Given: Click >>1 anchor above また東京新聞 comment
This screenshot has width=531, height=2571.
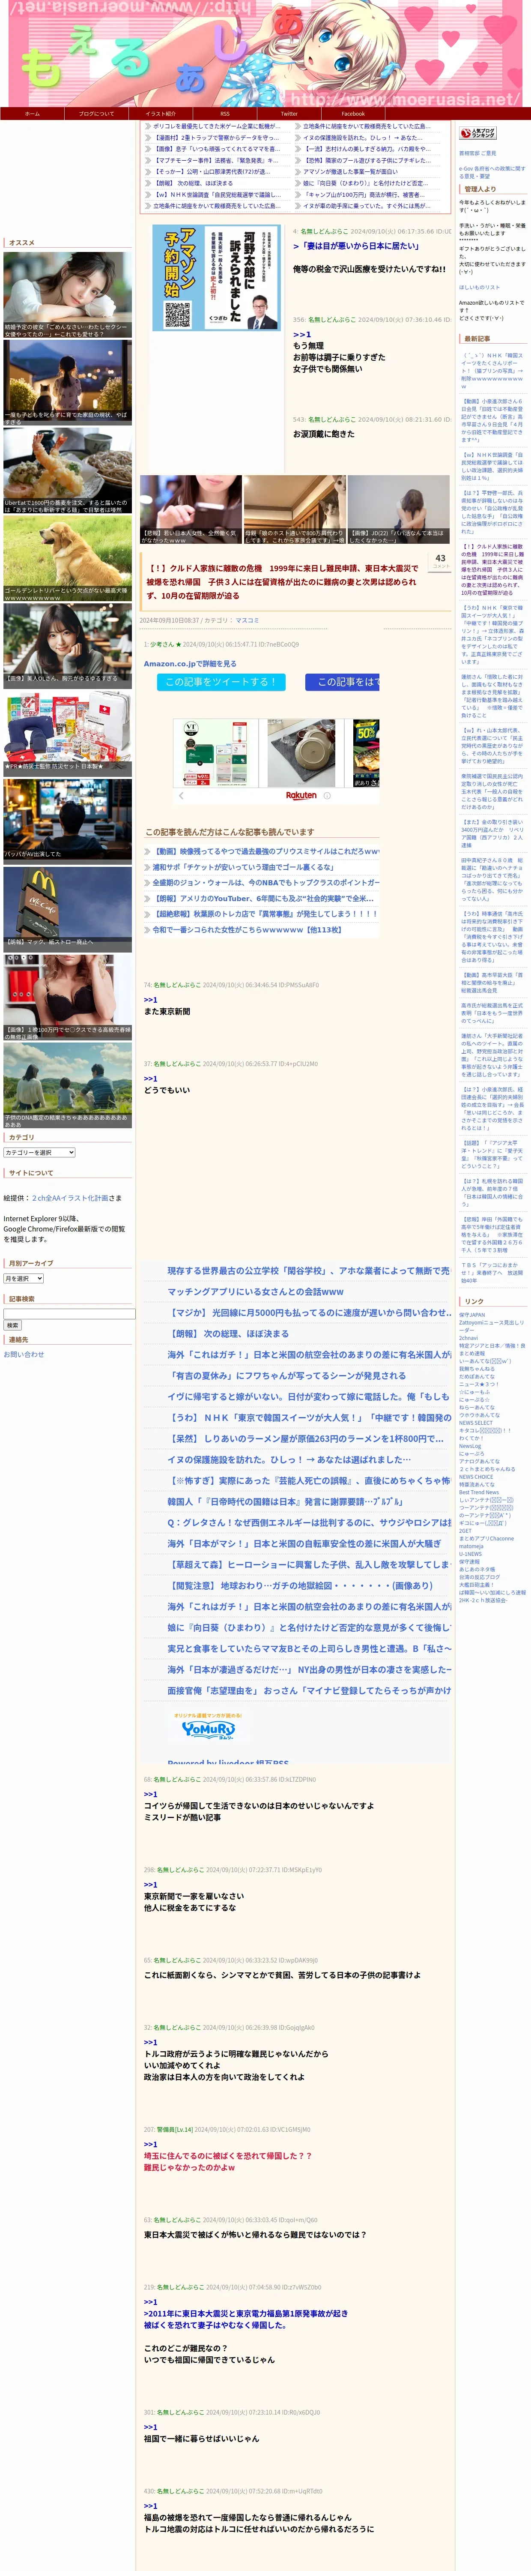Looking at the screenshot, I should coord(150,999).
